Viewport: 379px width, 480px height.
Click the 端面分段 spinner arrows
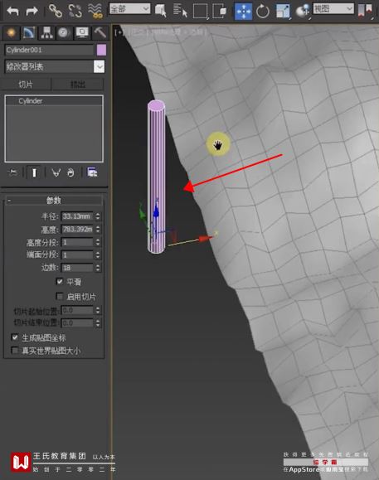tap(98, 255)
